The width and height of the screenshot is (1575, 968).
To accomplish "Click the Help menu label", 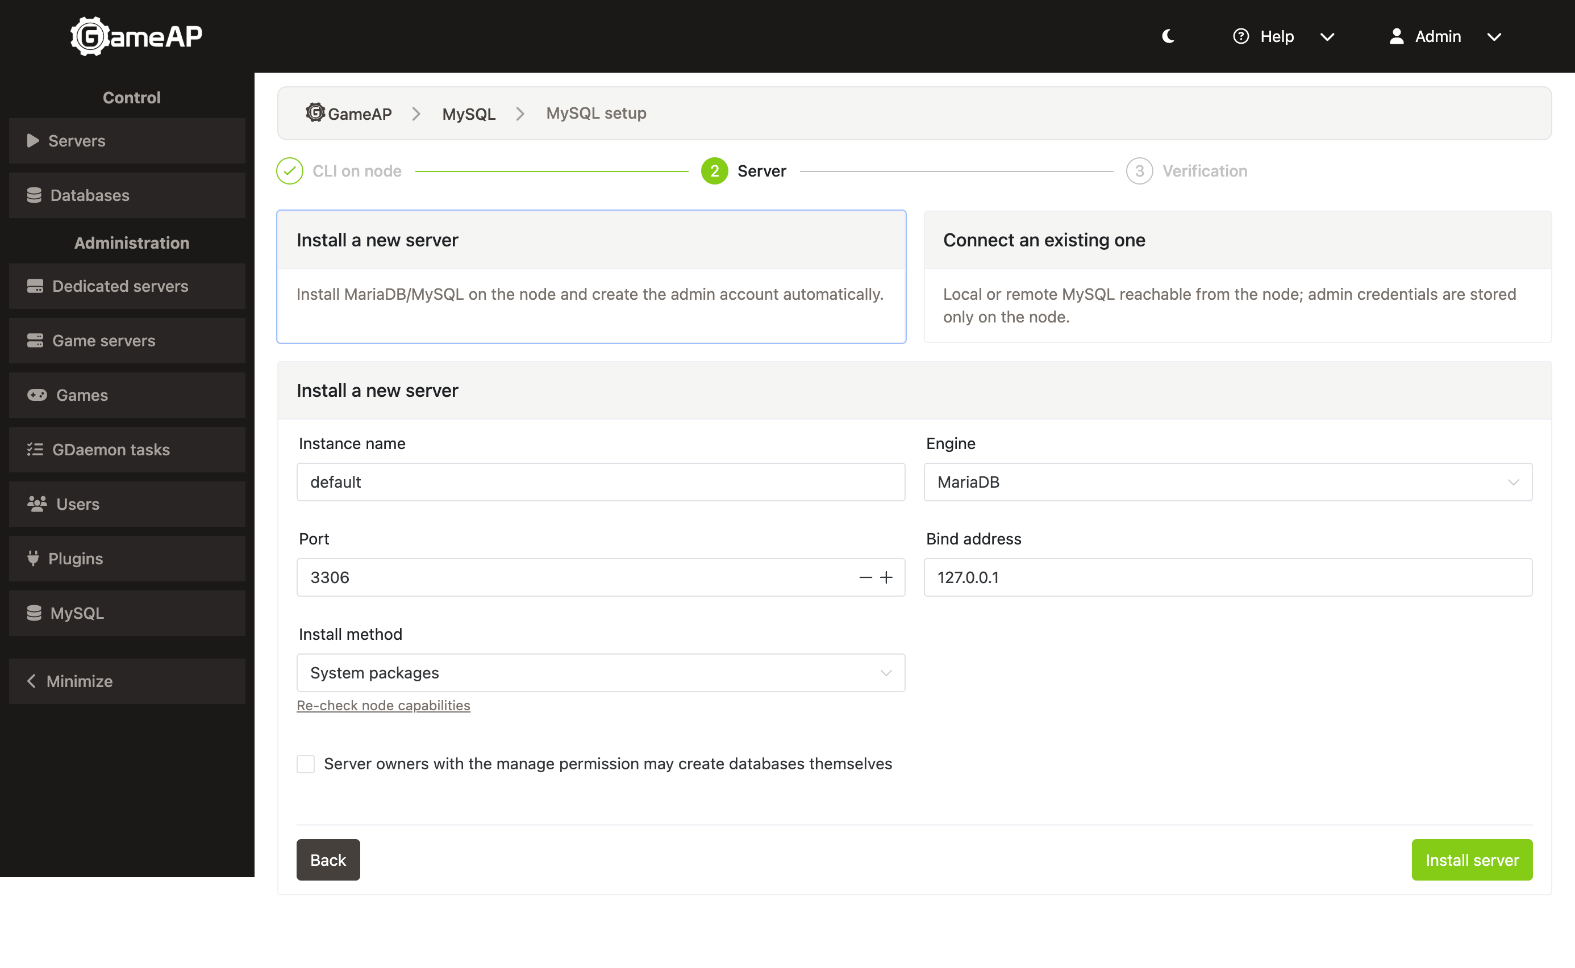I will click(1277, 36).
